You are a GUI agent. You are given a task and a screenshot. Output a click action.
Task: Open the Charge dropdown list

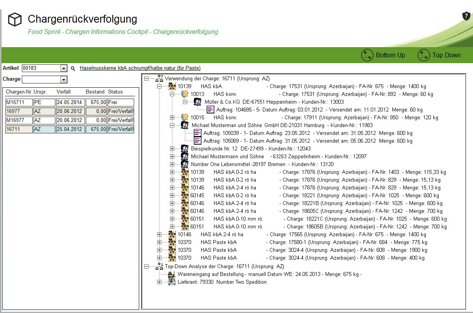[x=64, y=80]
